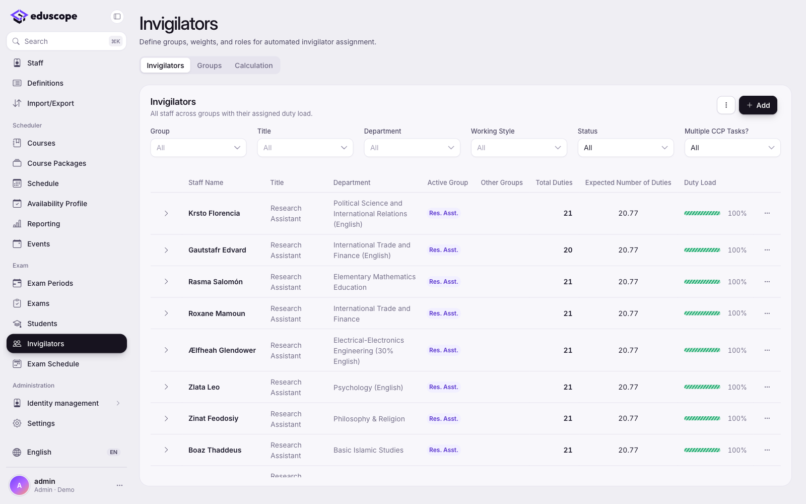
Task: Switch to the Groups tab
Action: tap(209, 66)
